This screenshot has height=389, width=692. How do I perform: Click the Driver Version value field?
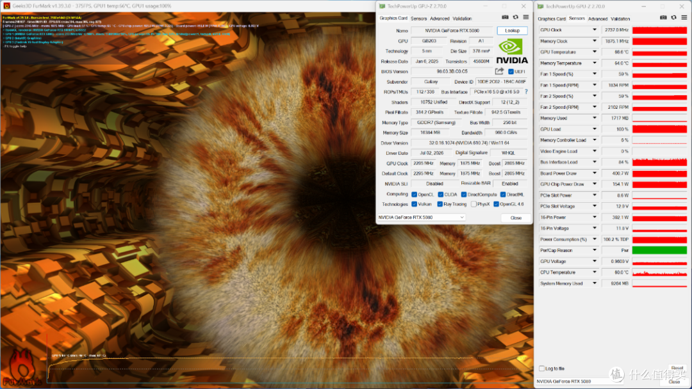469,143
